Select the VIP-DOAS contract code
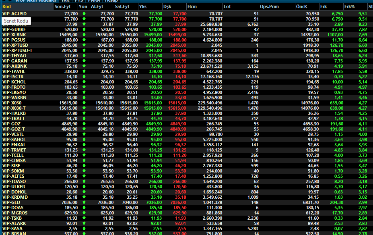373x235 pixels. 13,208
